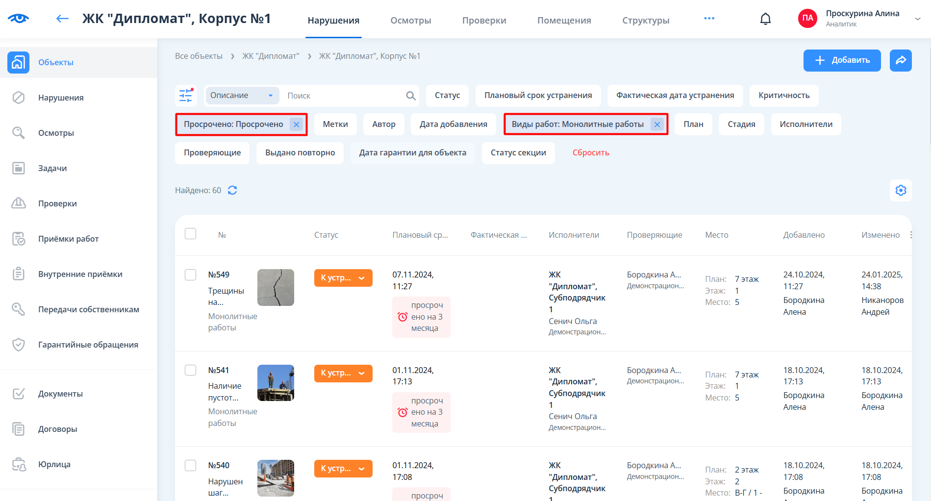Click the Сбросить filters link
This screenshot has width=931, height=501.
[x=591, y=153]
